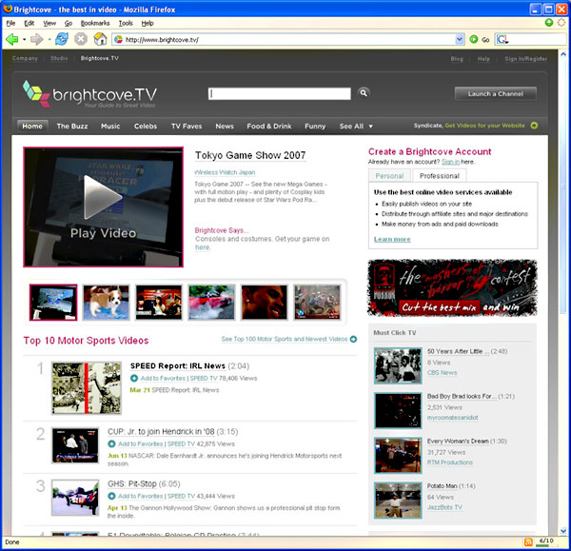Click the Brightcove site search input field
The image size is (571, 551).
281,93
